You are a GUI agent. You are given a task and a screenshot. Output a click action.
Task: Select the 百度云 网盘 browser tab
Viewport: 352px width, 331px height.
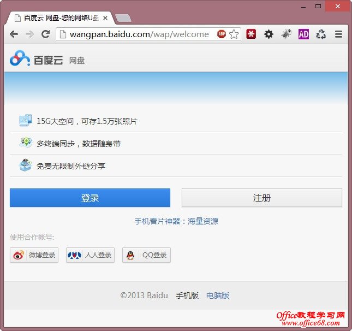(61, 18)
